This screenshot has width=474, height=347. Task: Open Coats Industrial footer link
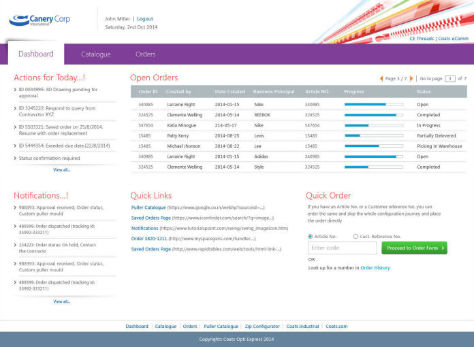pos(302,327)
